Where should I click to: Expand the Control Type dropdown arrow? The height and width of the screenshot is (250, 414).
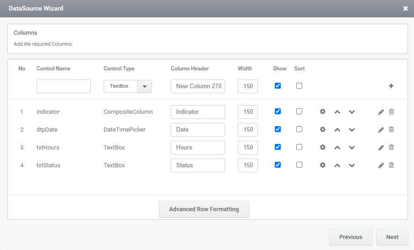145,86
